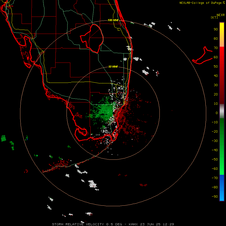Select the 70 value on velocity scale
The height and width of the screenshot is (226, 226).
(x=216, y=48)
